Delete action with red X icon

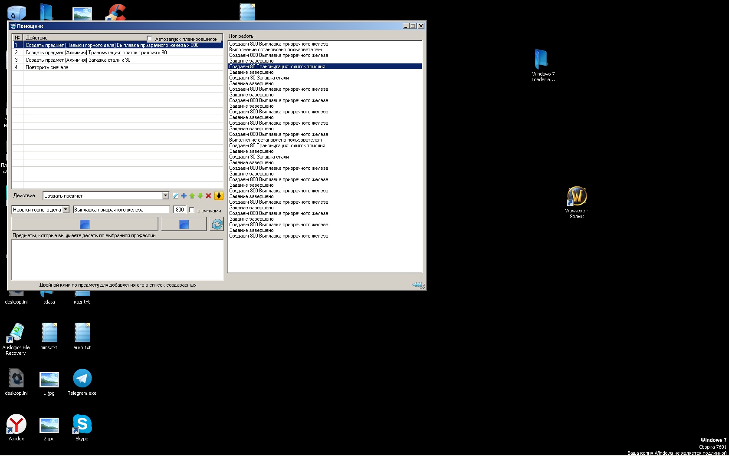click(x=208, y=196)
